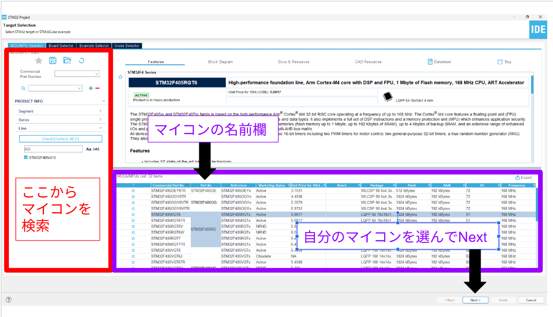Image resolution: width=553 pixels, height=317 pixels.
Task: Open the Block Diagram tab
Action: click(x=220, y=62)
